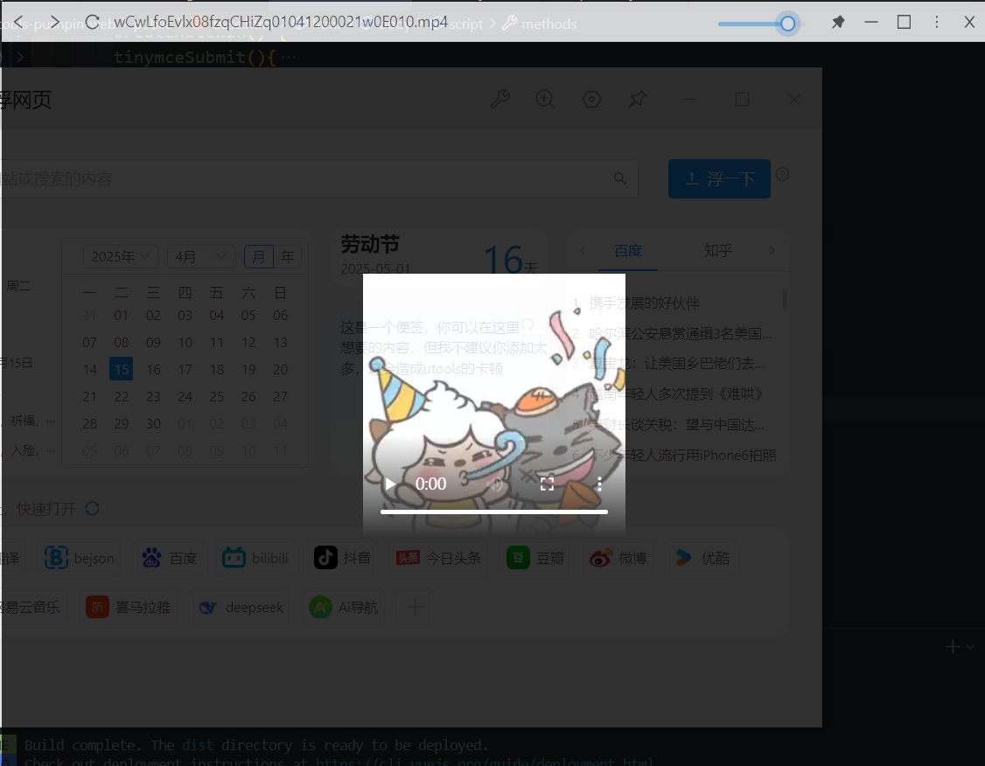Click the 浮一下 button
This screenshot has height=766, width=985.
(719, 179)
